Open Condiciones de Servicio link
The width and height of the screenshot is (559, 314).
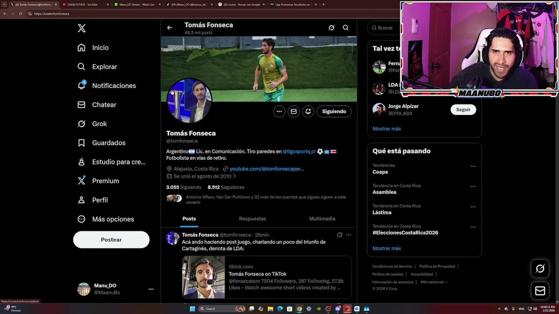[x=392, y=266]
